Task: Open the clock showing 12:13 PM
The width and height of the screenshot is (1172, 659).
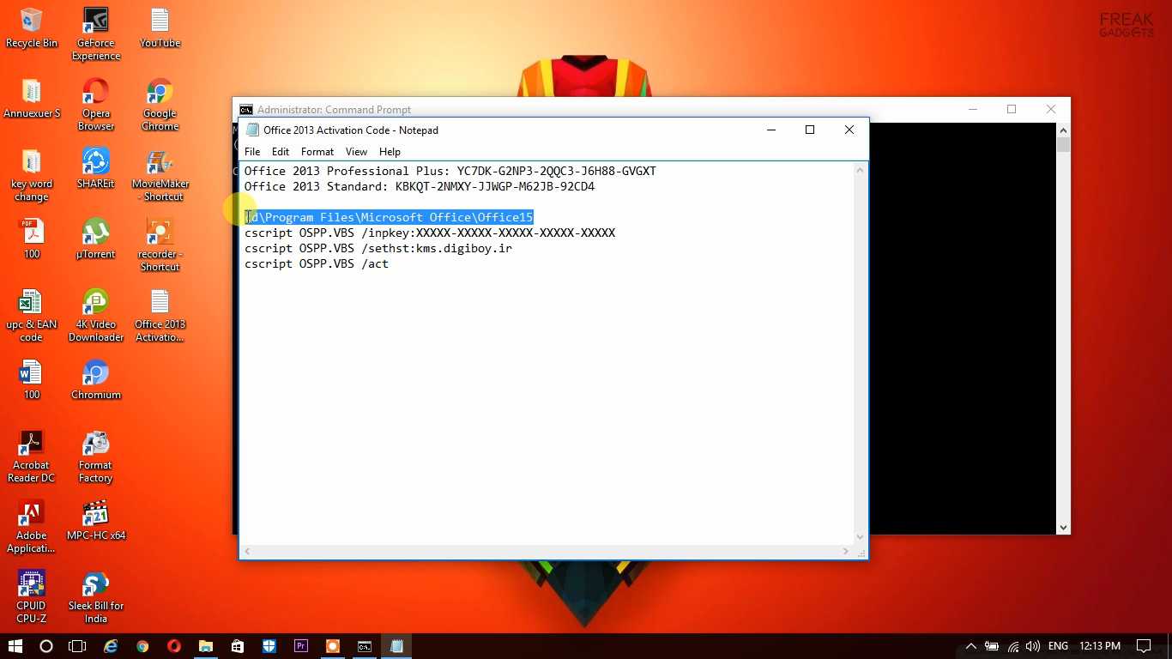Action: pos(1101,646)
